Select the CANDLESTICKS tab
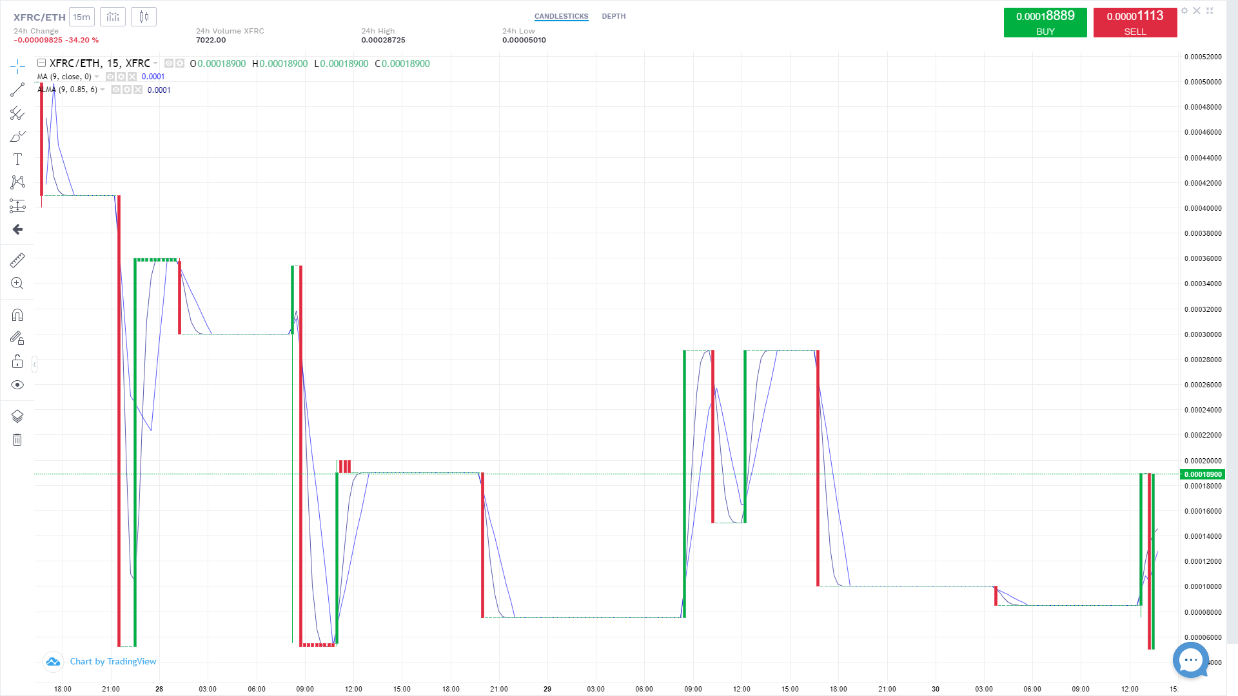 561,16
